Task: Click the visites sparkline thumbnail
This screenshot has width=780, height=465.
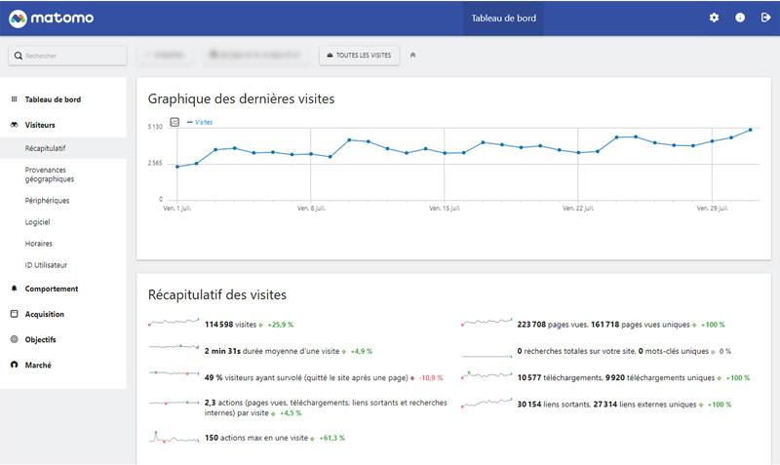Action: (x=174, y=324)
